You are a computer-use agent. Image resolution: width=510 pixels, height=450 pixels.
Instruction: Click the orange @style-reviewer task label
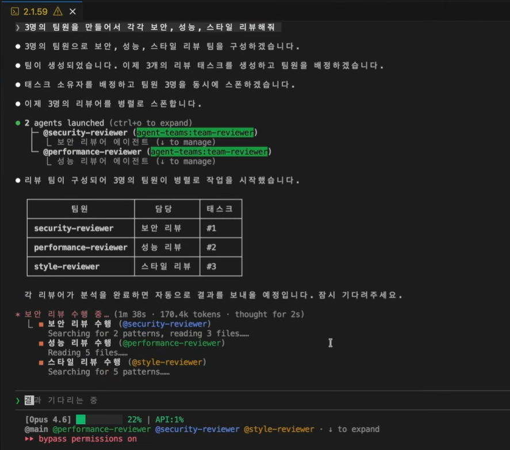click(x=167, y=362)
